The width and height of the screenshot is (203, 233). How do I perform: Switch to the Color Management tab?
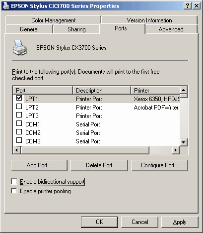[x=53, y=20]
